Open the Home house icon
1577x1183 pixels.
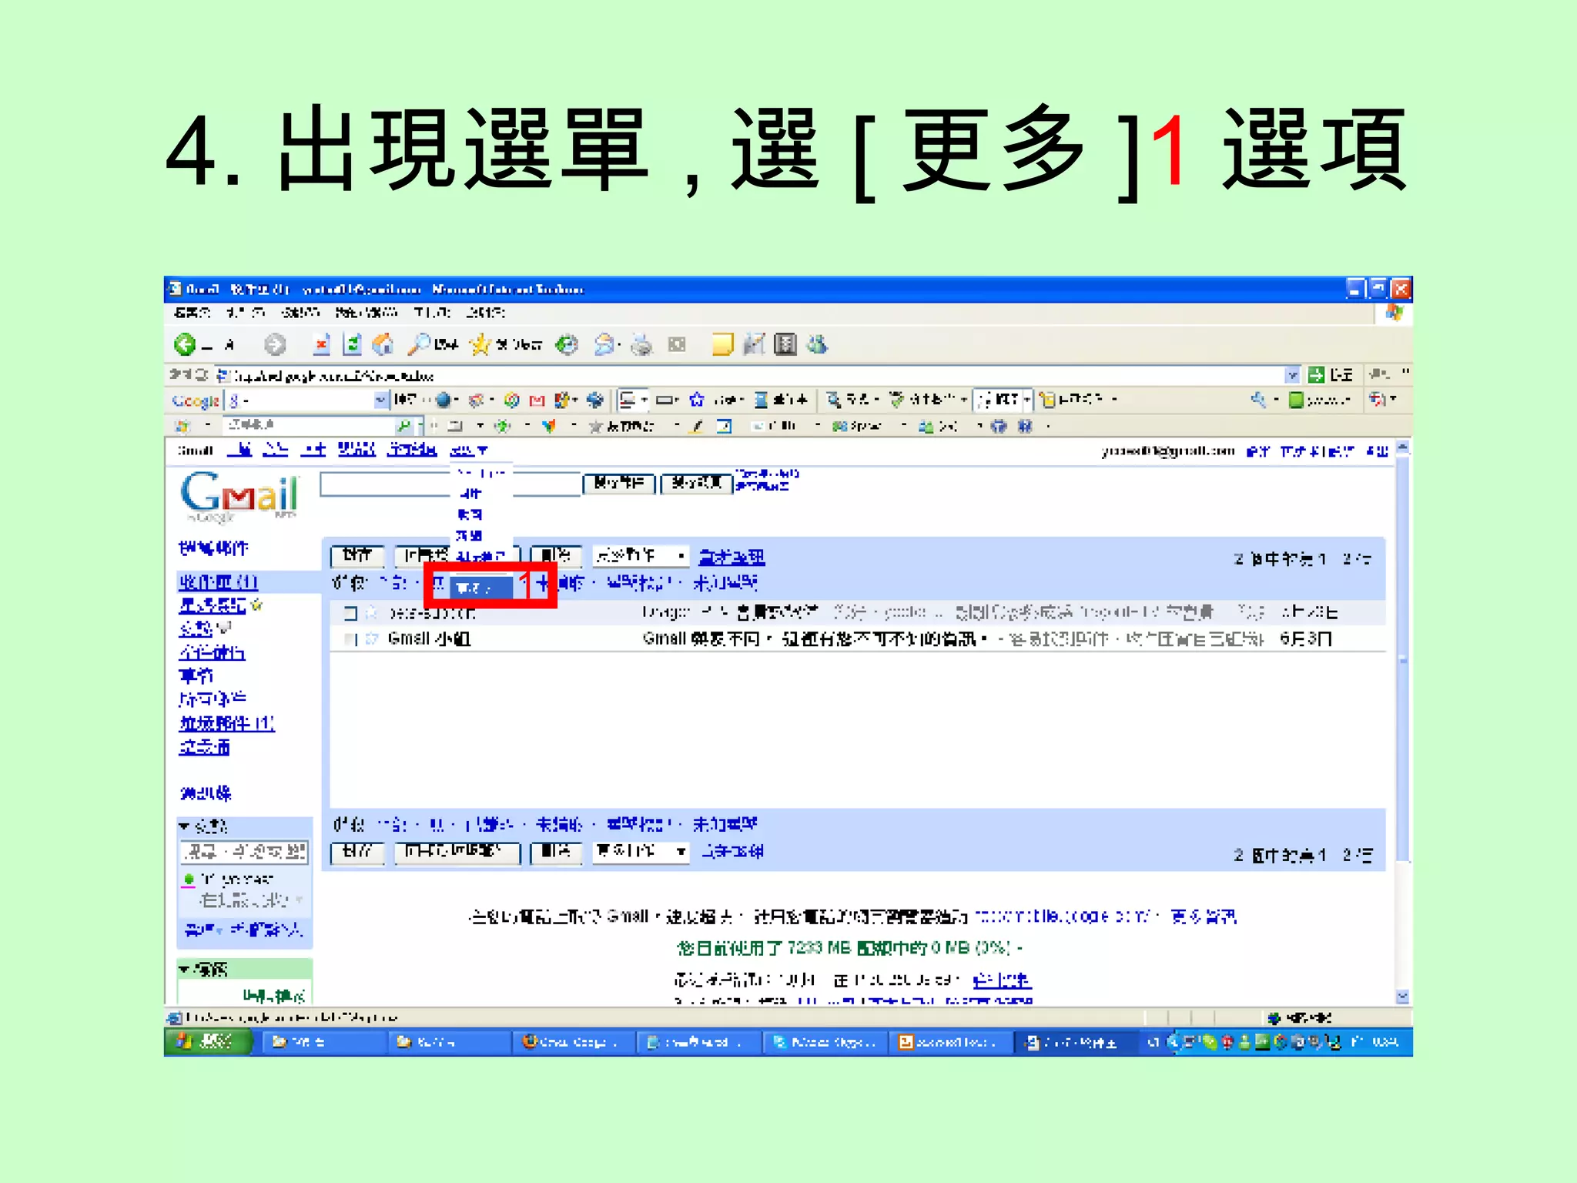pos(383,344)
